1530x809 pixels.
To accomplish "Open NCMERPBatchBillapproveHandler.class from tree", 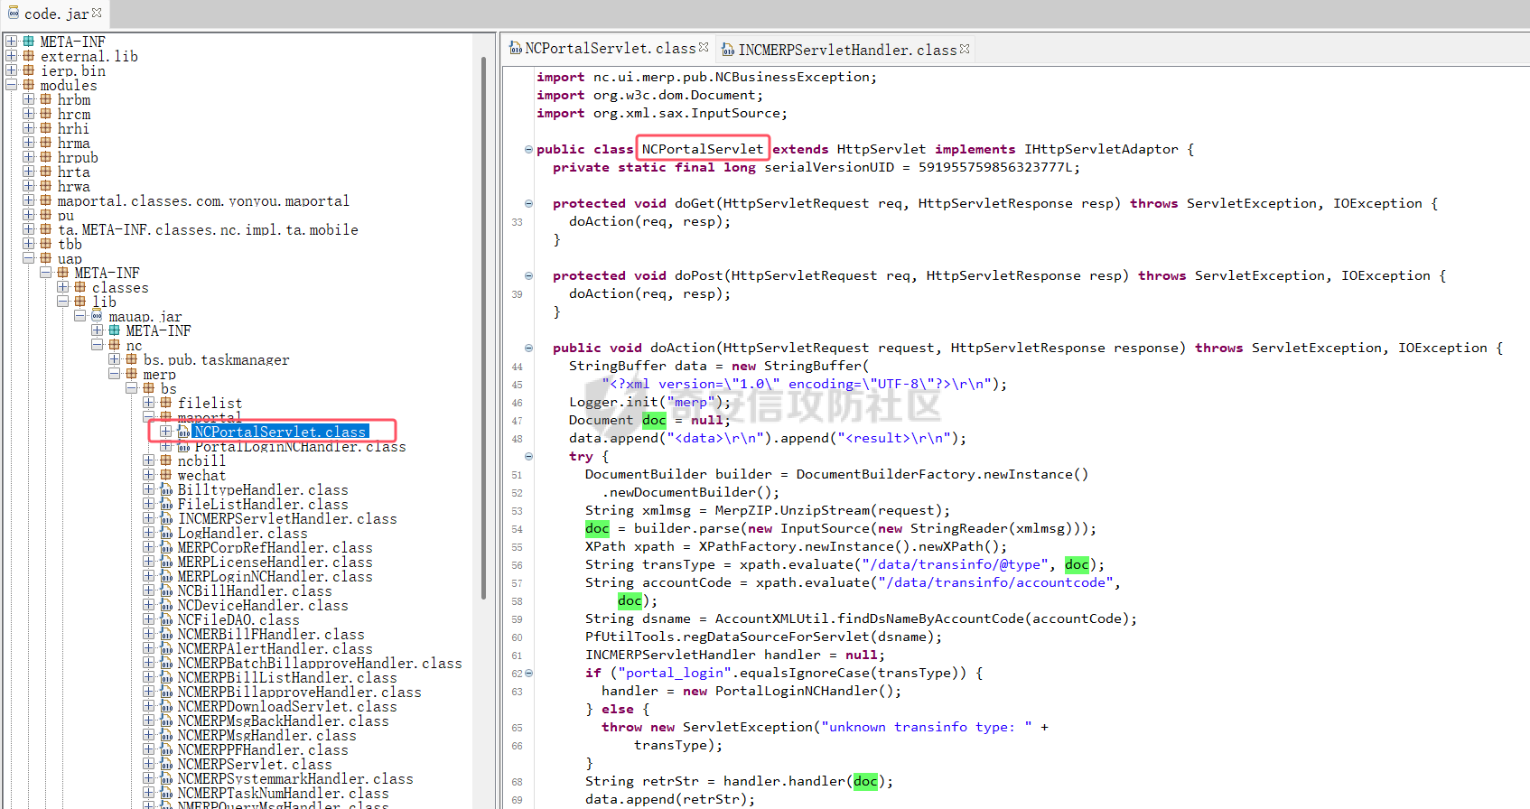I will point(320,663).
